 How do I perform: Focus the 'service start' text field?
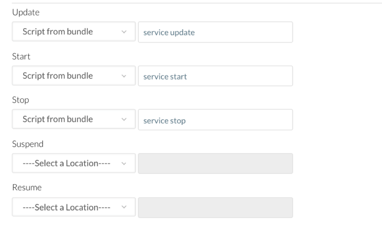pos(215,76)
